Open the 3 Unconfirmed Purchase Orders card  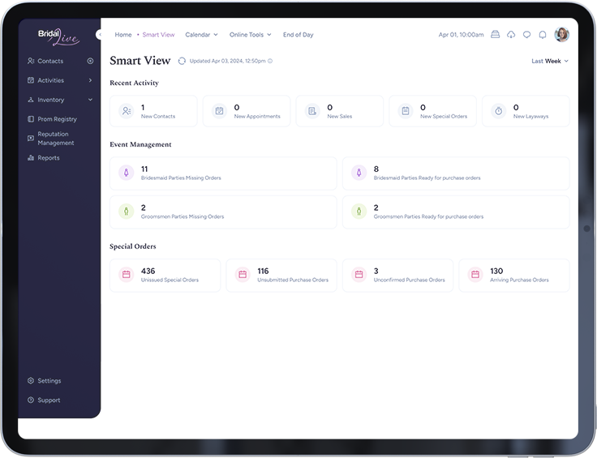[397, 276]
